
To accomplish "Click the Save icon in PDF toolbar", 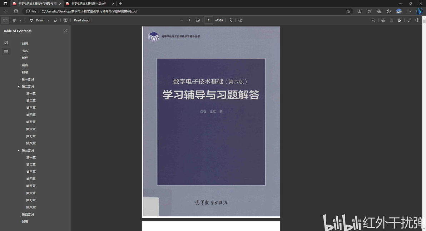I will click(391, 20).
